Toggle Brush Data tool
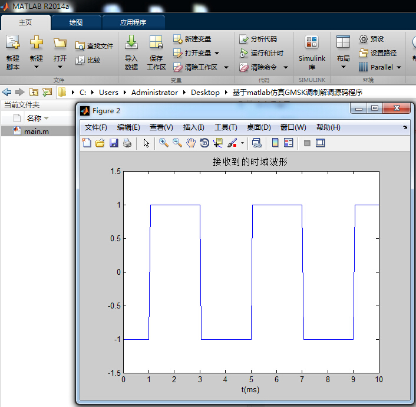 [232, 143]
